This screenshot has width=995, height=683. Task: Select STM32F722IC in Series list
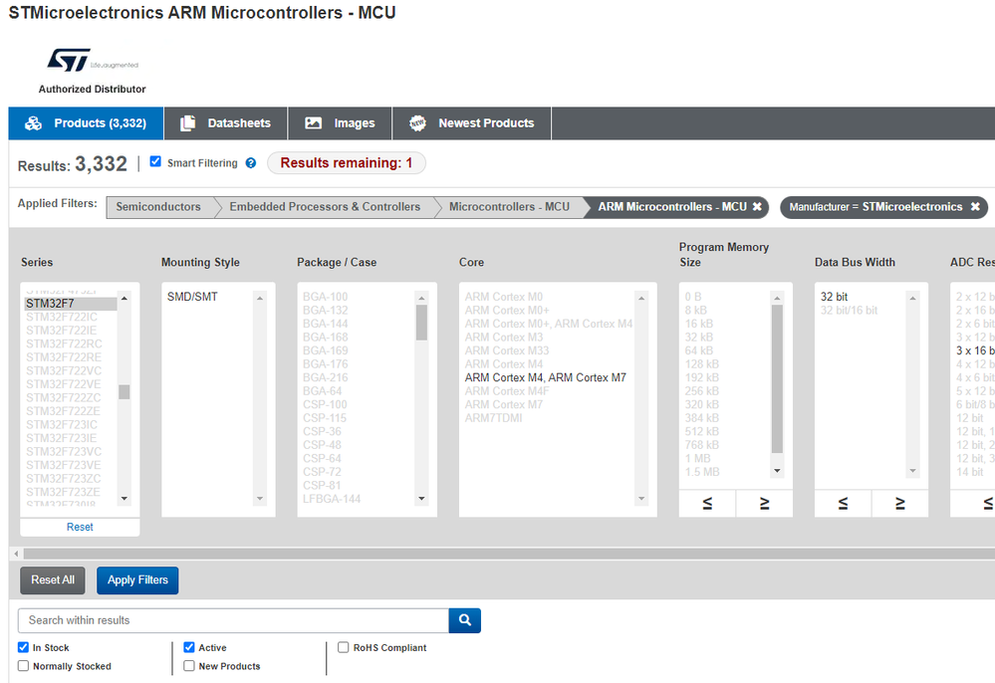click(x=62, y=317)
